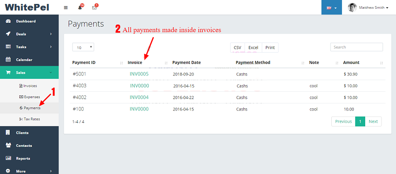Sort by Payment ID column arrows

[x=121, y=63]
